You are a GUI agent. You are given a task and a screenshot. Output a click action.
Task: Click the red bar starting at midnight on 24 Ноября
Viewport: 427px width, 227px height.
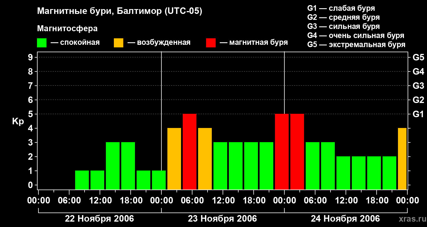tap(297, 152)
